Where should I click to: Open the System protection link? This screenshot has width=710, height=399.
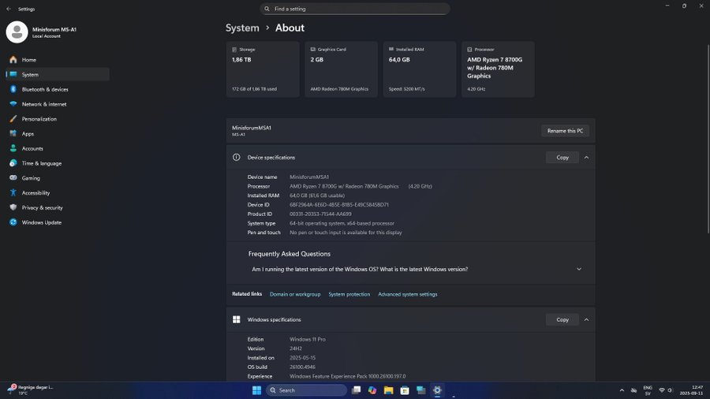coord(349,294)
